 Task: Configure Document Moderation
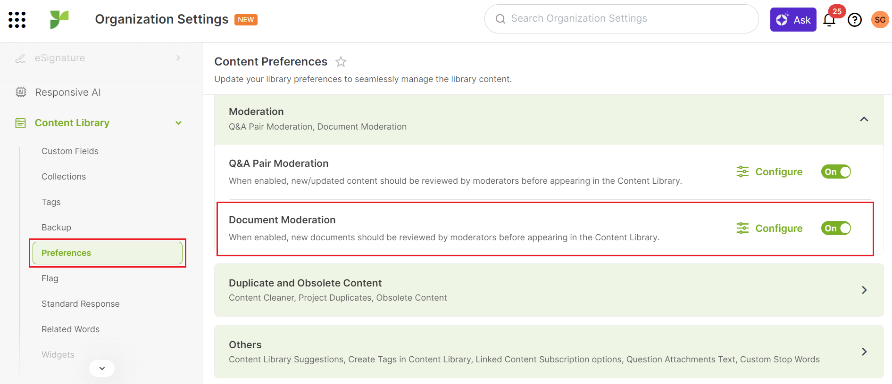(x=769, y=228)
